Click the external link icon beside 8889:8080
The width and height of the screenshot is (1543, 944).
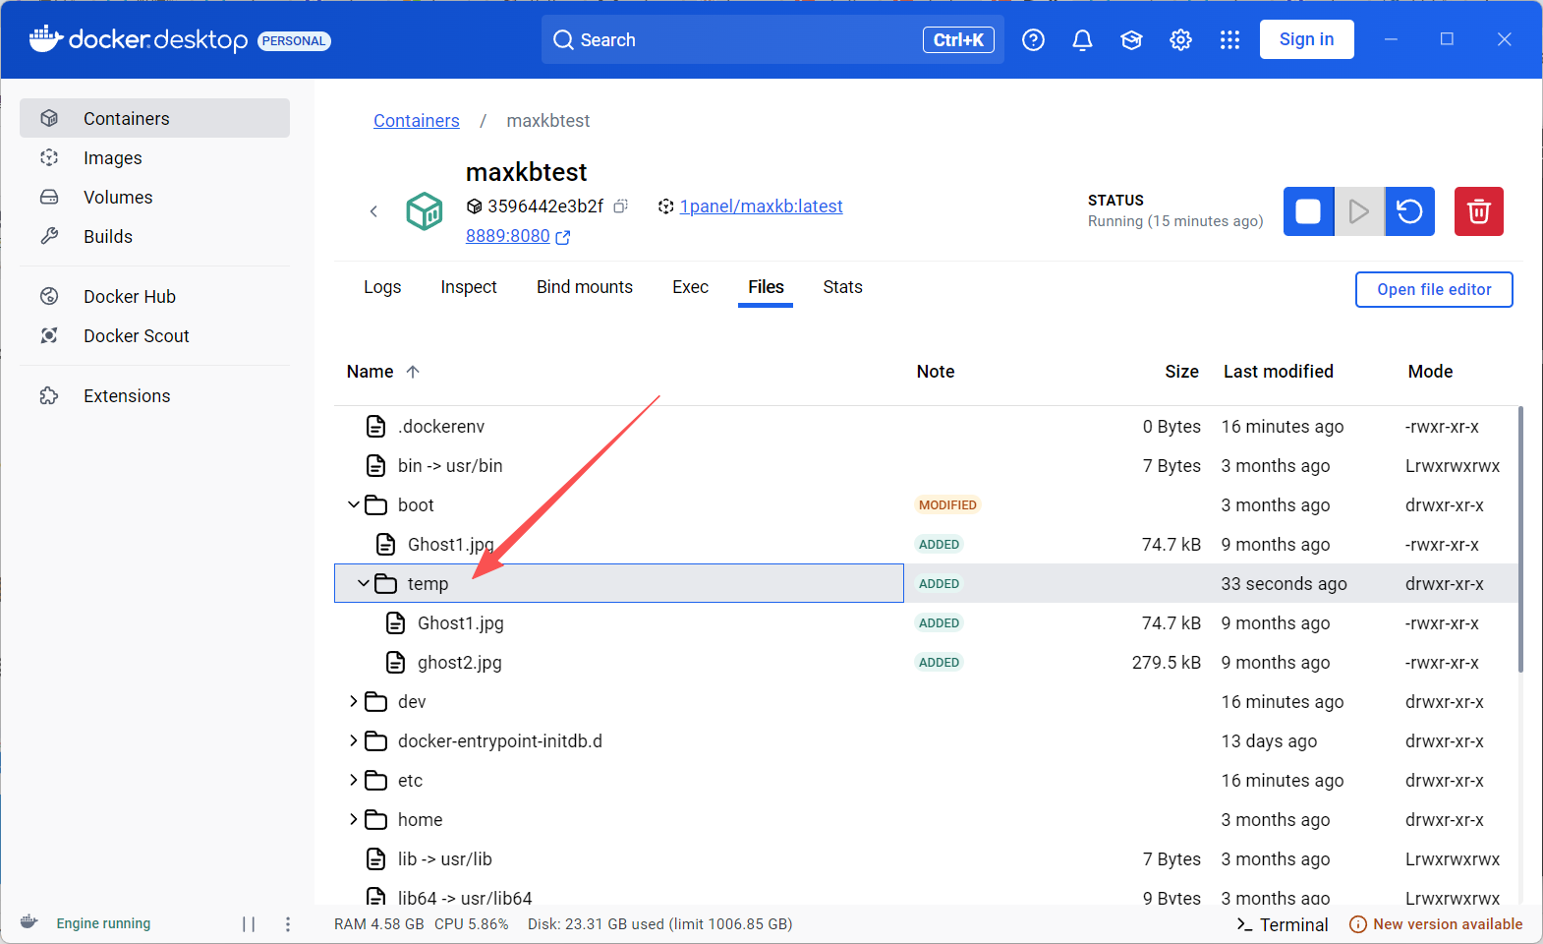[x=563, y=237]
